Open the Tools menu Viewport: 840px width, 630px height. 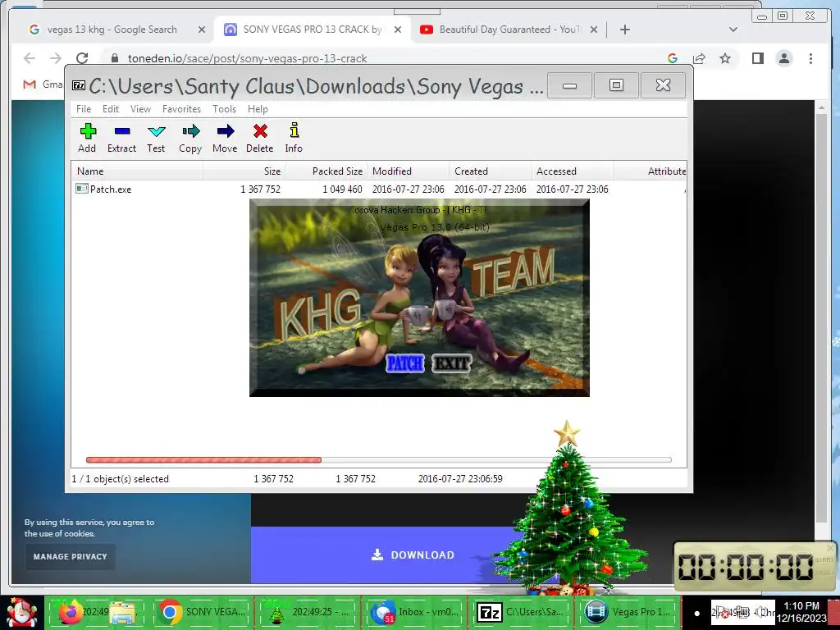(224, 109)
